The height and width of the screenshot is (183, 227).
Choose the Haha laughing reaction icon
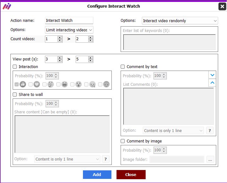tap(65, 84)
